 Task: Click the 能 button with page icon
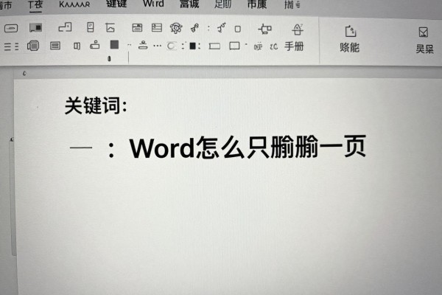coord(350,39)
